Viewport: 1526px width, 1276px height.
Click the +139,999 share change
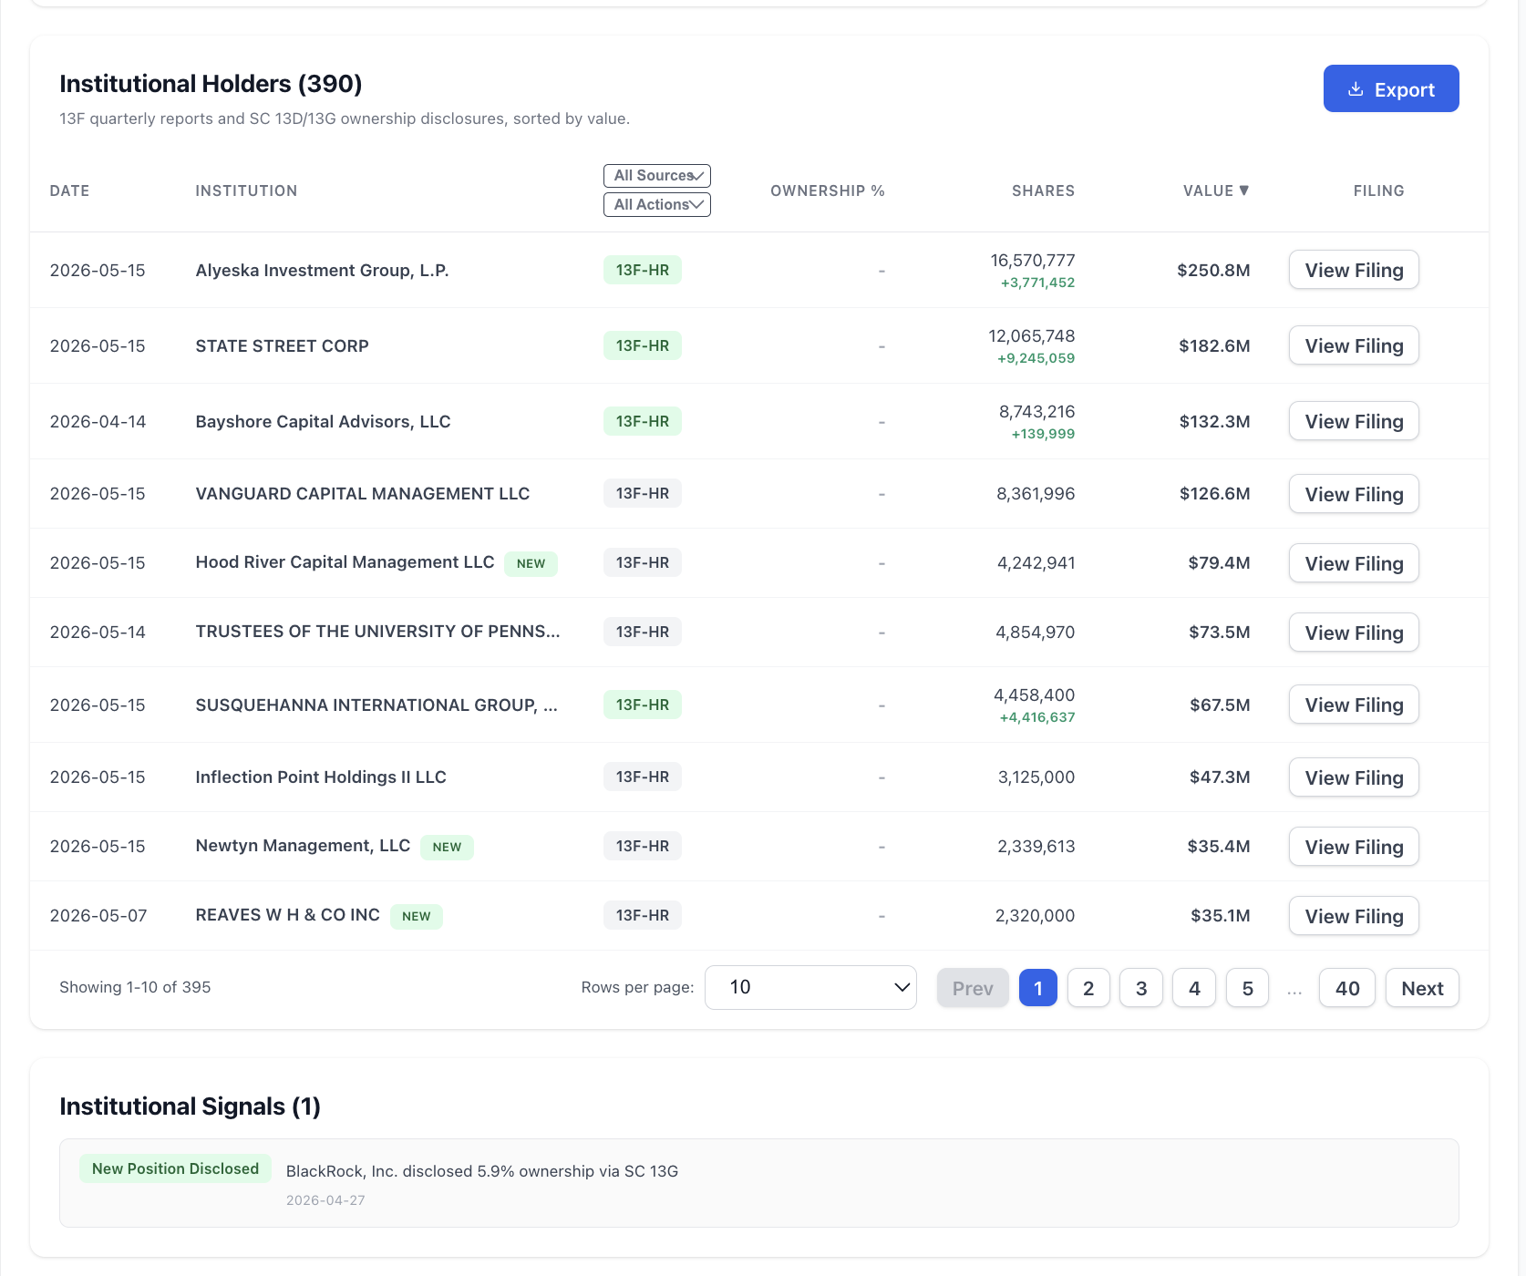pos(1044,434)
